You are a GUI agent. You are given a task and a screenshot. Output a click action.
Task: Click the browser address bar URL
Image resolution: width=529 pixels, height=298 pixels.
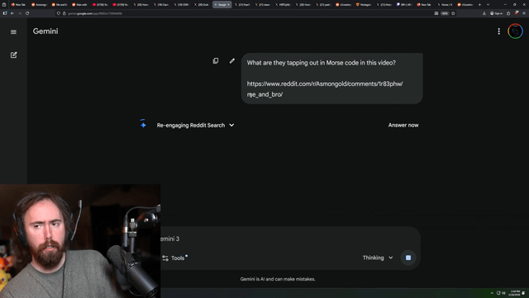95,13
